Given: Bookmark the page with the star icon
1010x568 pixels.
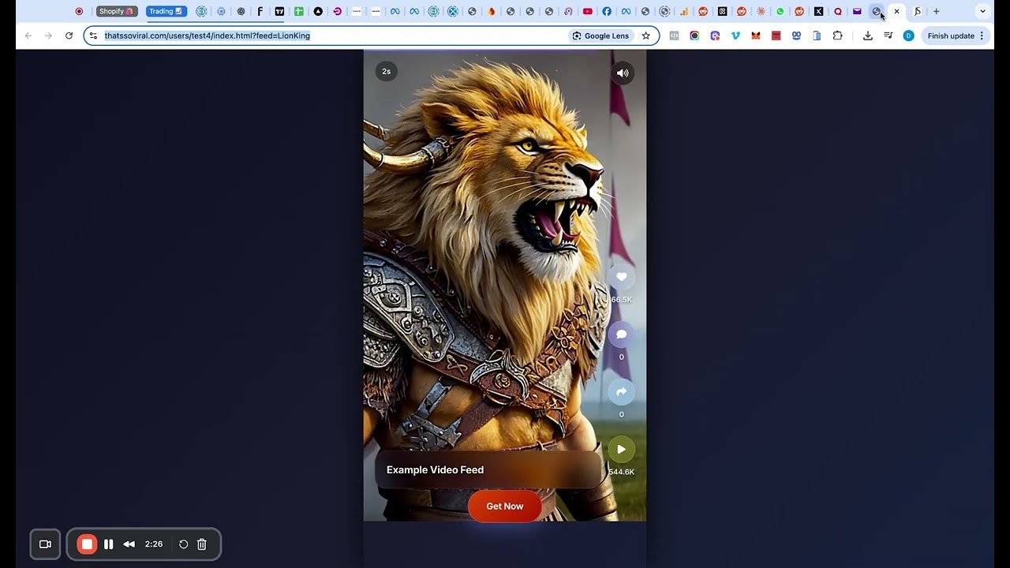Looking at the screenshot, I should point(645,35).
